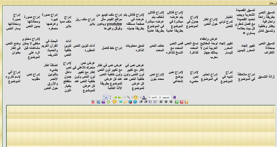Open the fonts (الخطوط) dropdown
Viewport: 277px width, 147px height.
[x=165, y=97]
